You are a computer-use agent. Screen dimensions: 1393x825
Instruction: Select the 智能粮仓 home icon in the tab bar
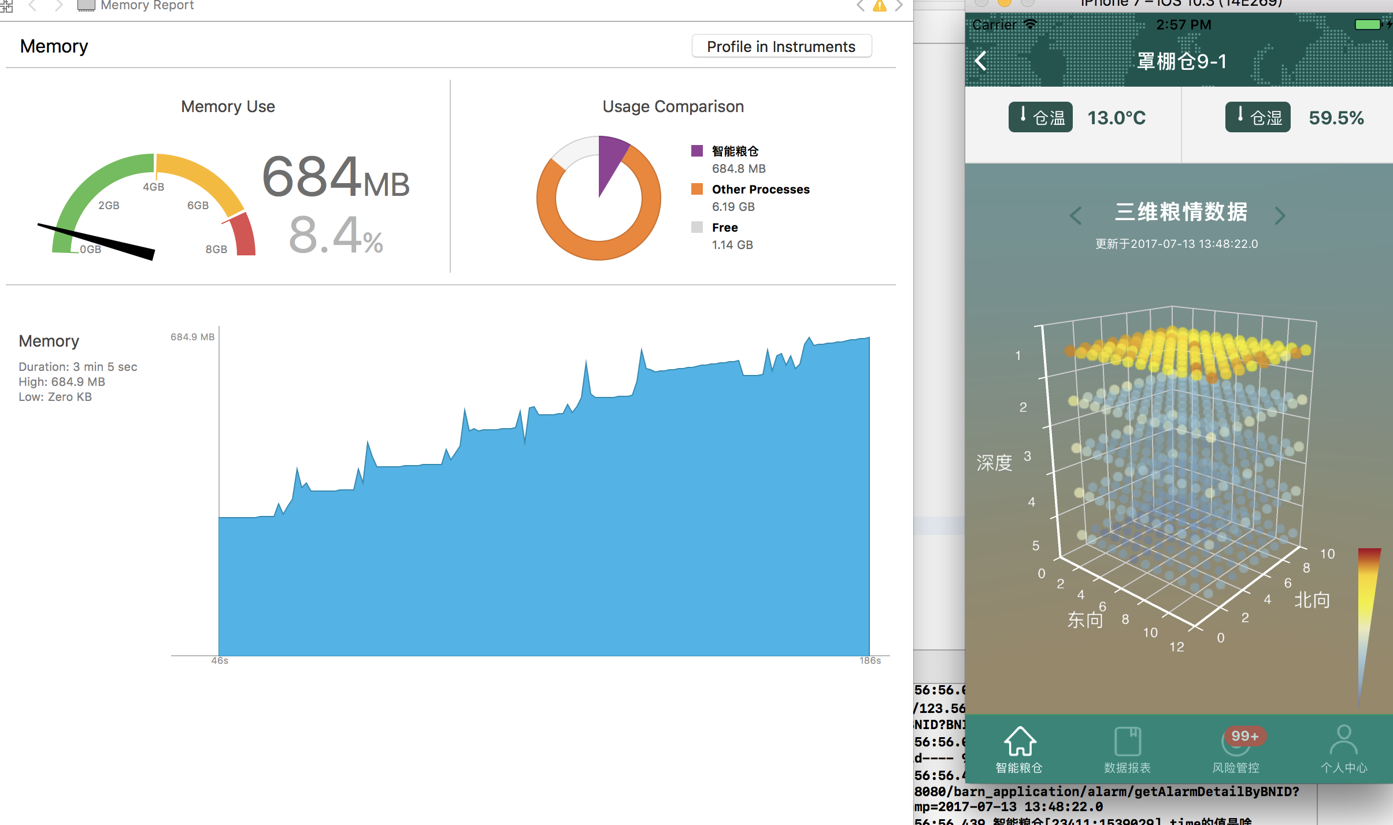[x=1020, y=741]
